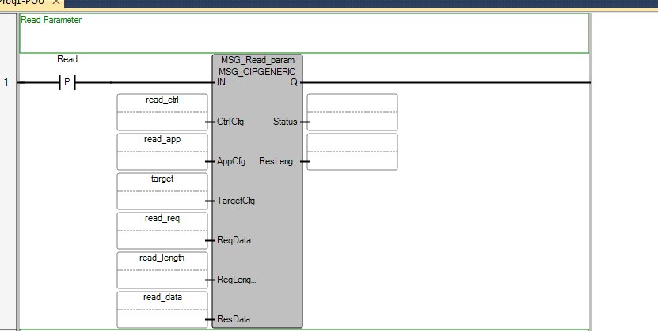Click the IN pin on the block
658x331 pixels.
(x=221, y=82)
